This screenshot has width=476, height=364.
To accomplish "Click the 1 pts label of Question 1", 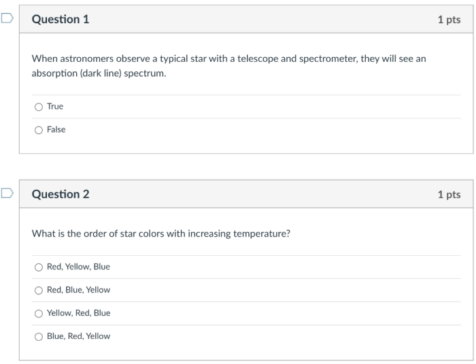I will pos(449,20).
